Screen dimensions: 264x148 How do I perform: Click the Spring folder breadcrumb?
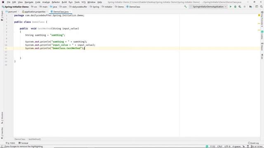(94, 7)
